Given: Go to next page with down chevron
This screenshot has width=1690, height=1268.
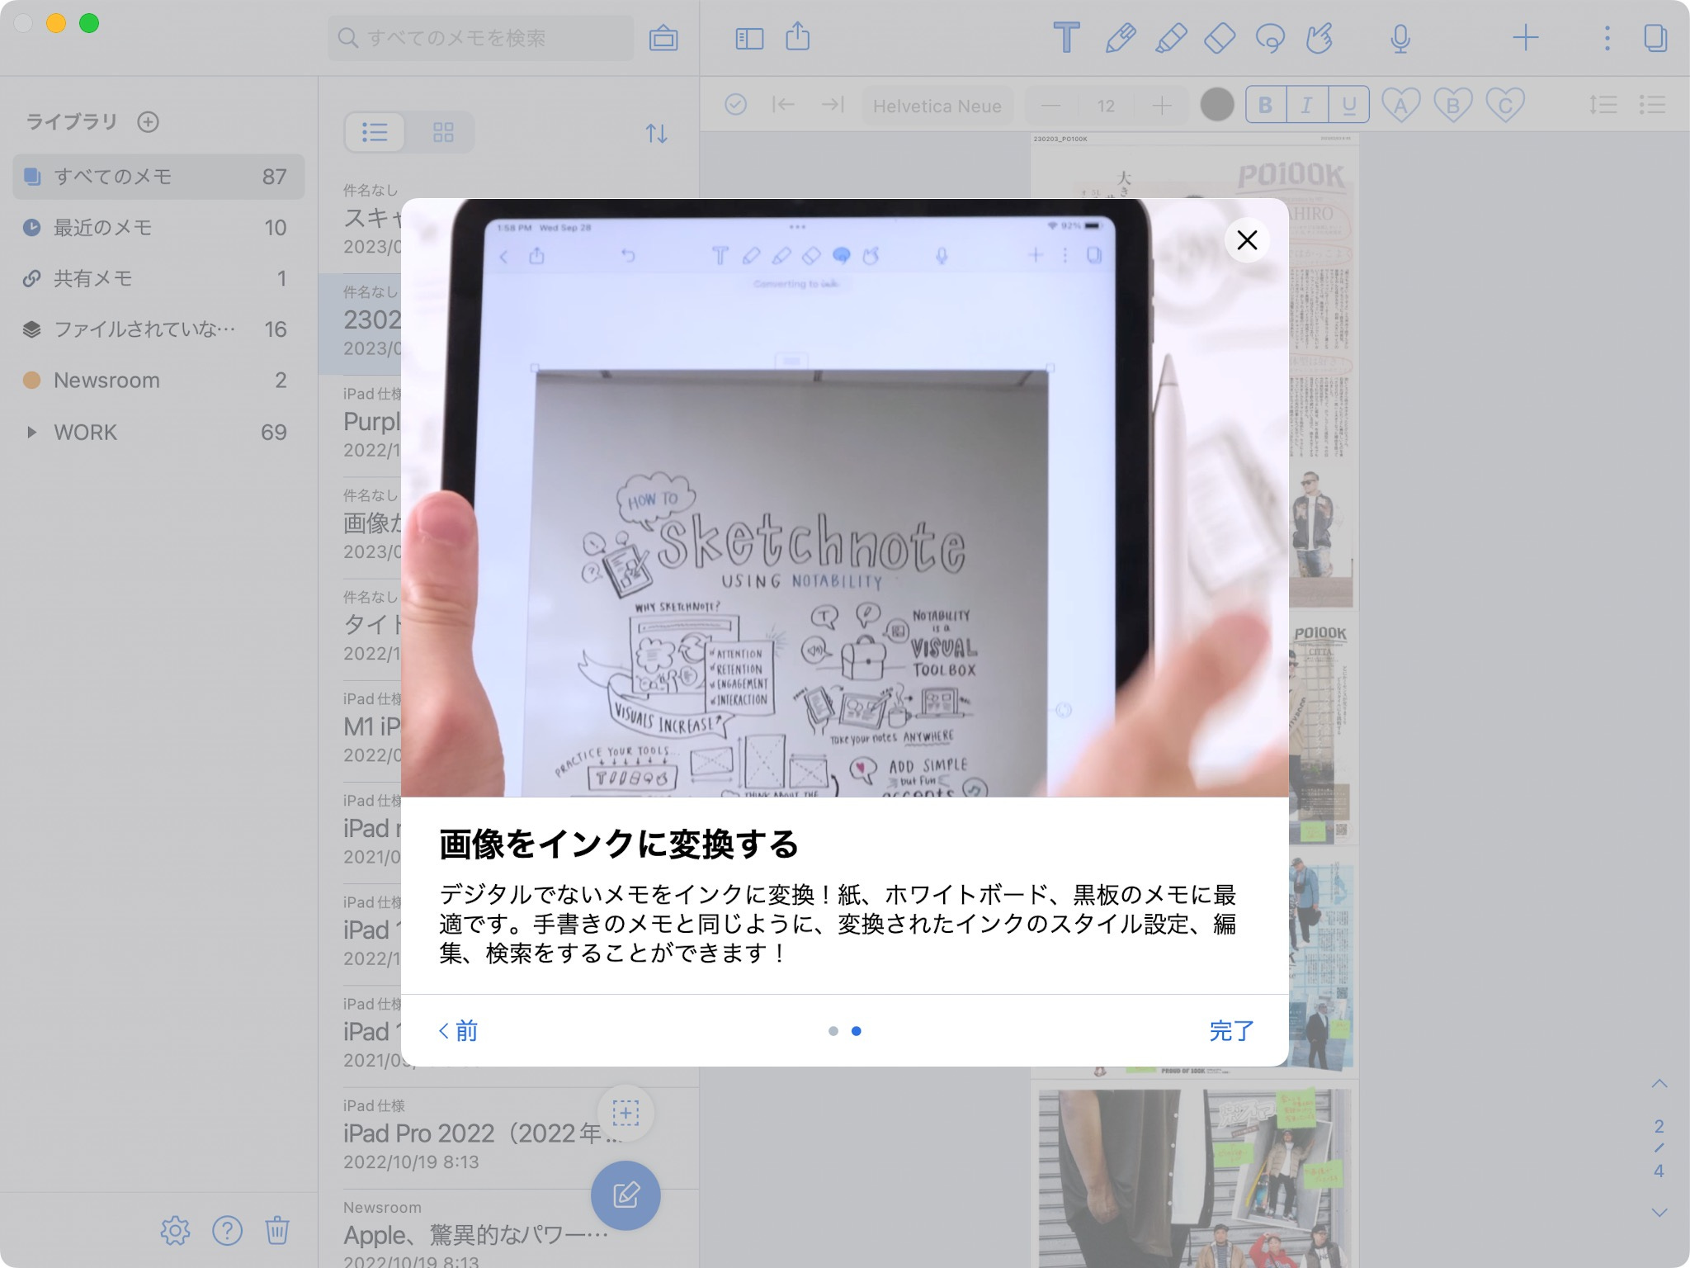Looking at the screenshot, I should coord(1659,1213).
